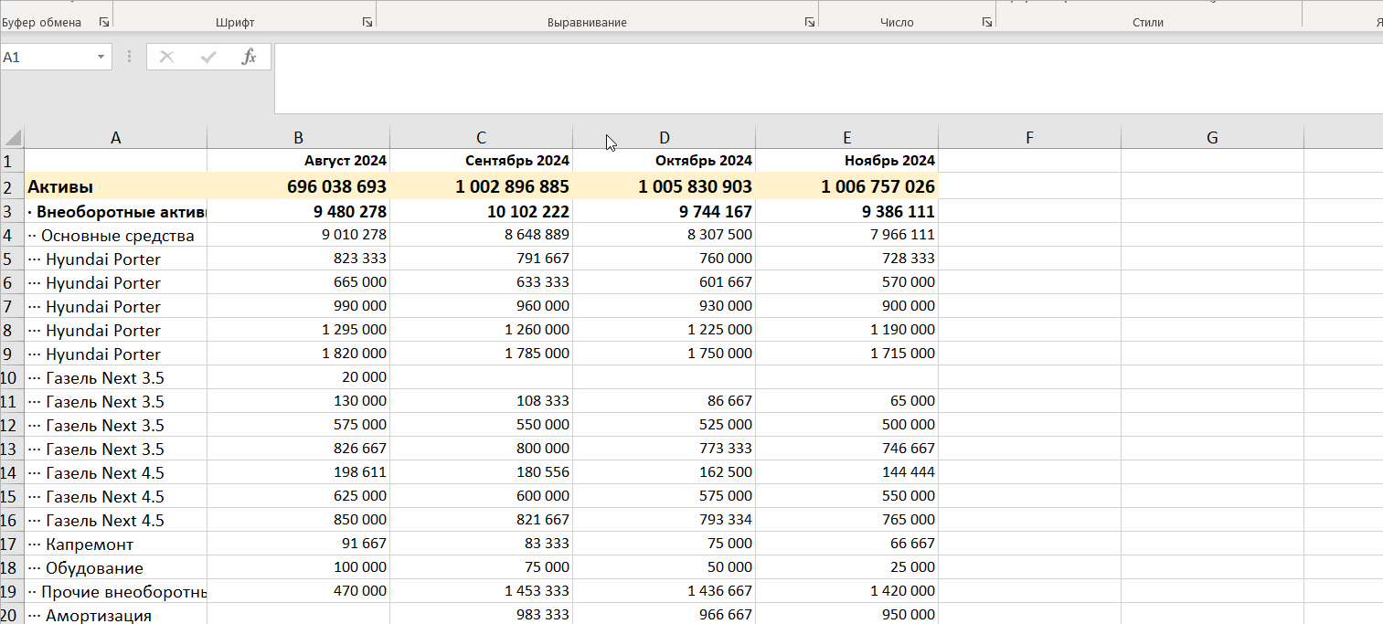
Task: Select column B header
Action: coord(299,138)
